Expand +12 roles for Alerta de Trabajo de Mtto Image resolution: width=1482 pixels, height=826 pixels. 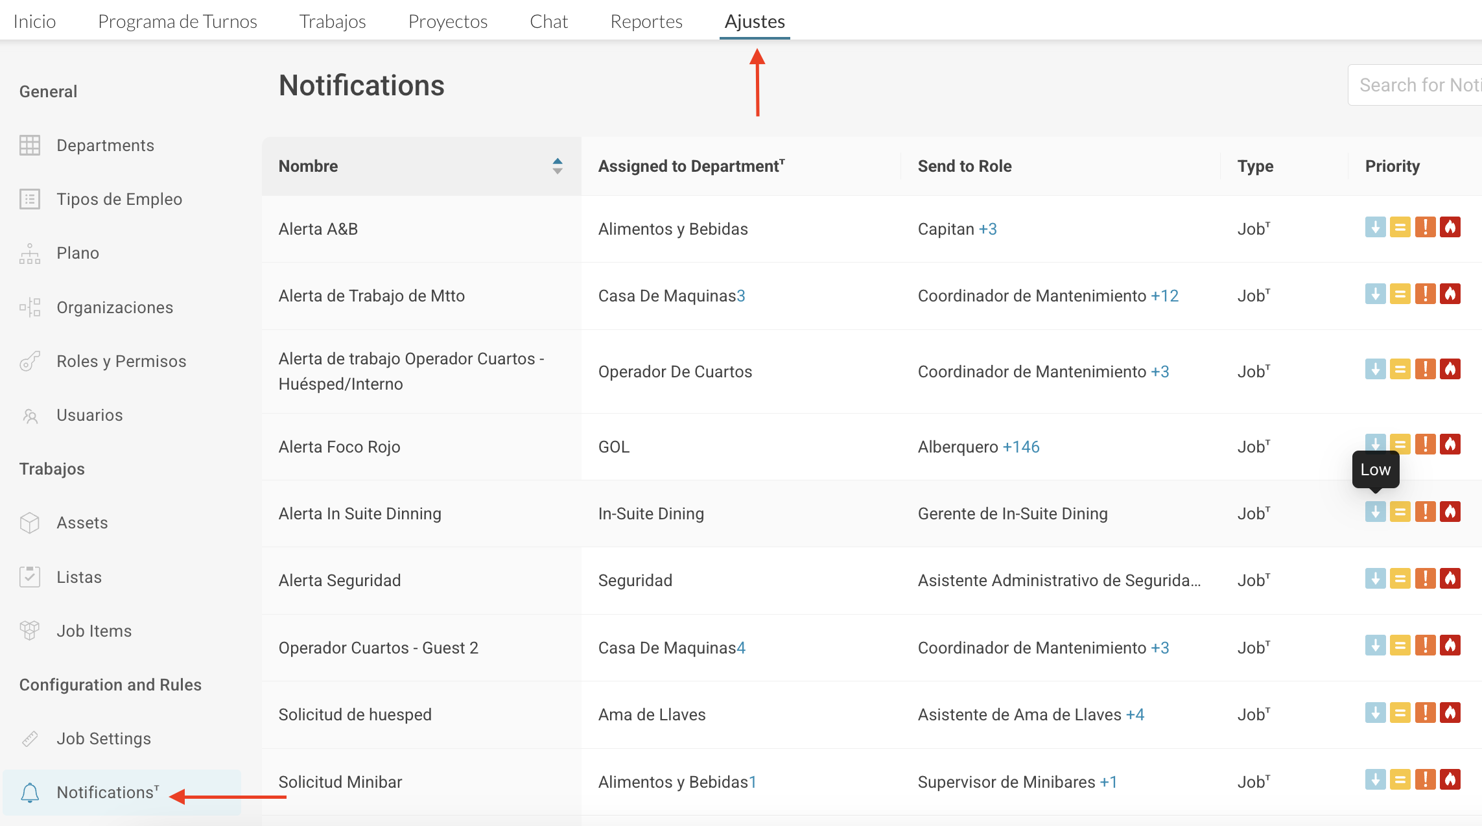(x=1165, y=296)
